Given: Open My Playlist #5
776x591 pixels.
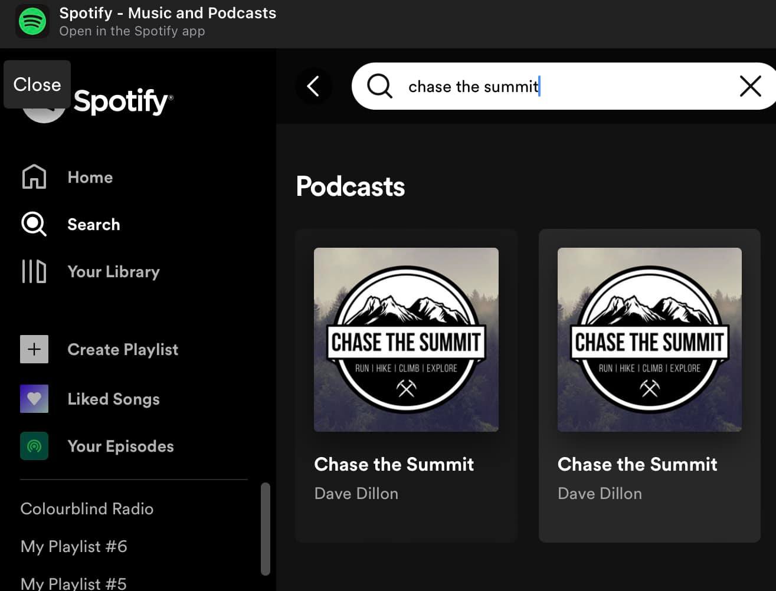Looking at the screenshot, I should [74, 583].
